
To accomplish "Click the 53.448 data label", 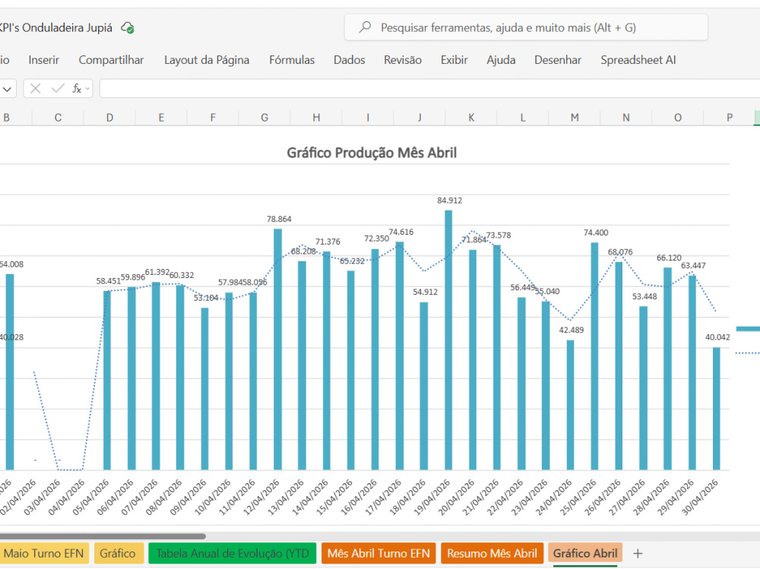I will point(644,296).
